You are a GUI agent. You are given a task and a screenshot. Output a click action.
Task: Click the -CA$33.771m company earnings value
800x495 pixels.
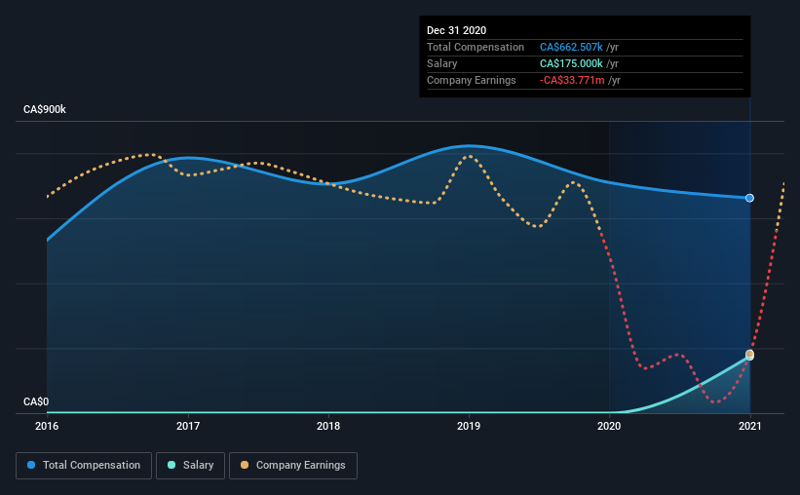tap(572, 81)
